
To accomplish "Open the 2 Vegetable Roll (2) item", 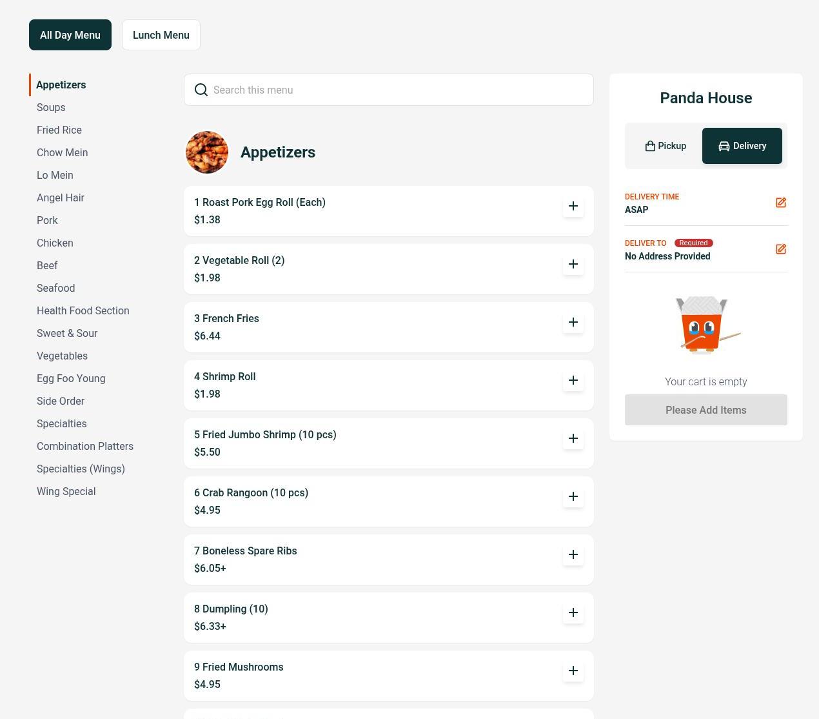I will (x=389, y=269).
